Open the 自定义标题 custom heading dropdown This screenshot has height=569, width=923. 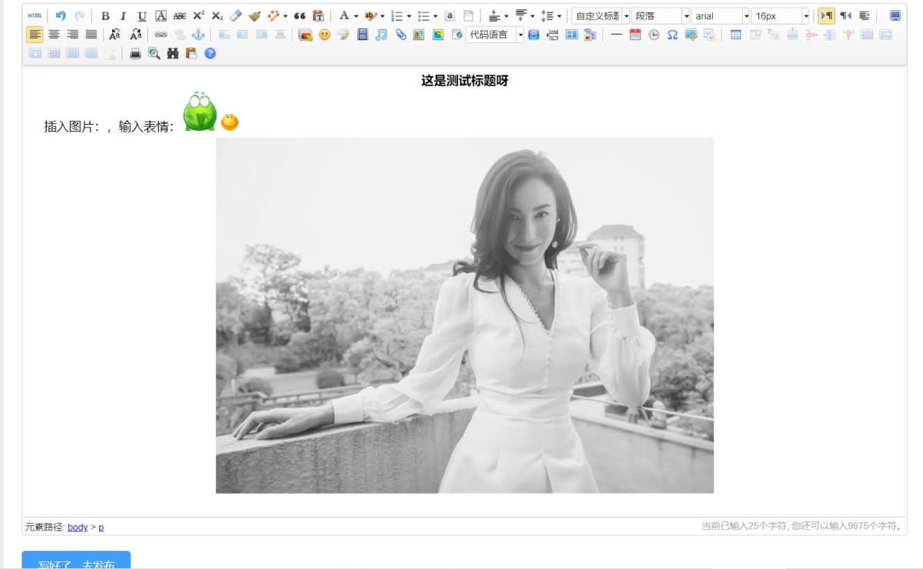coord(599,15)
